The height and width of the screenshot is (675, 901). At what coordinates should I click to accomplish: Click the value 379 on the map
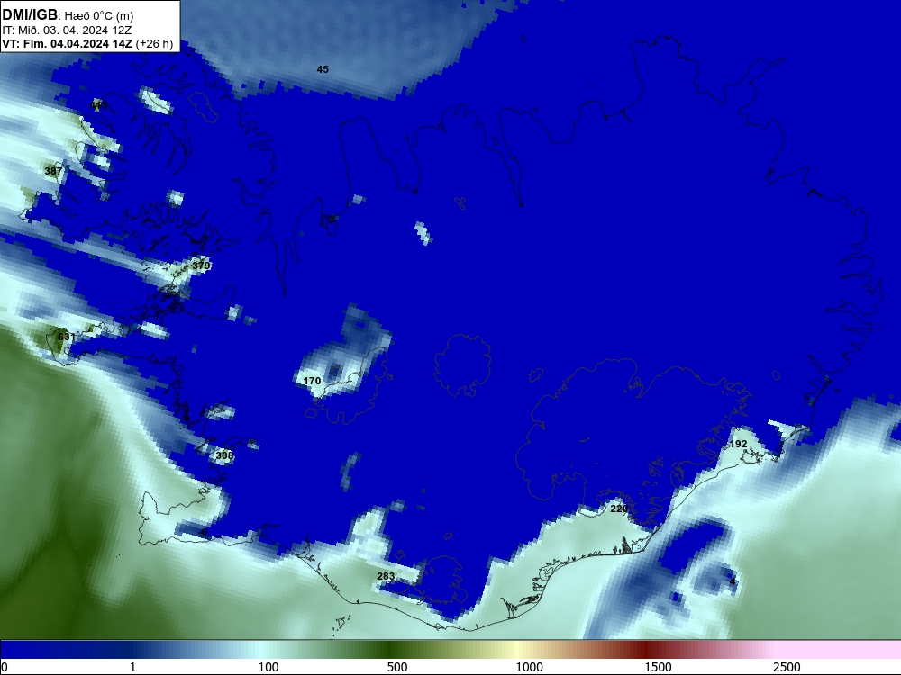tap(201, 265)
